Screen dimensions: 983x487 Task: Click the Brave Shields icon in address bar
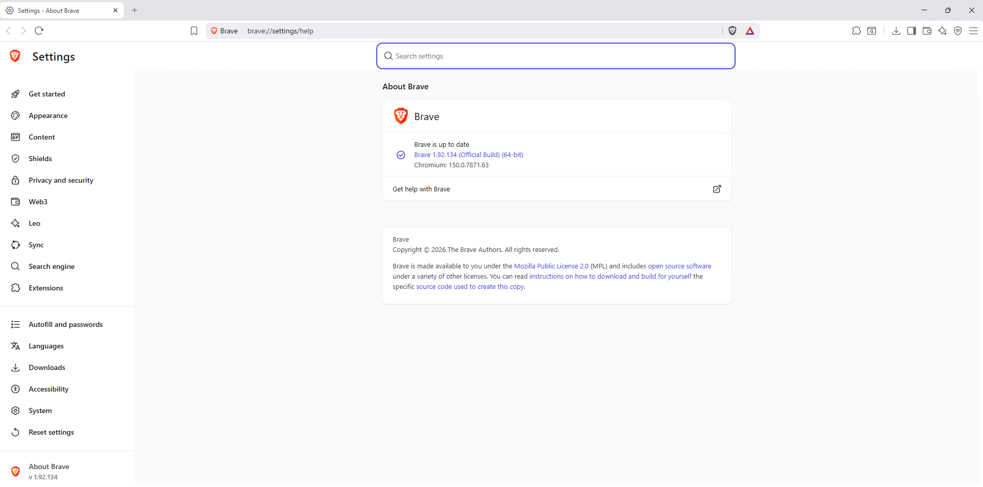pyautogui.click(x=733, y=31)
